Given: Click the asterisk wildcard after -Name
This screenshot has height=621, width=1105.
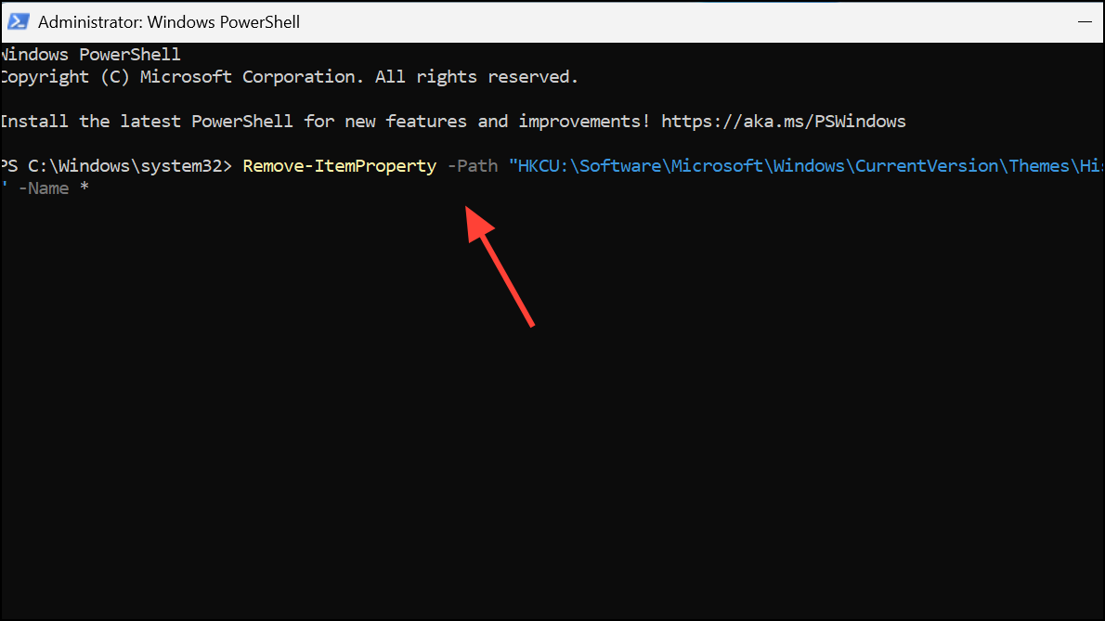Looking at the screenshot, I should tap(84, 188).
